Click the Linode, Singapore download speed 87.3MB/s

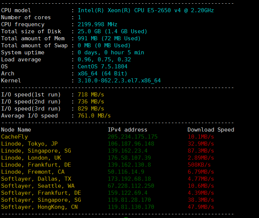(x=201, y=151)
